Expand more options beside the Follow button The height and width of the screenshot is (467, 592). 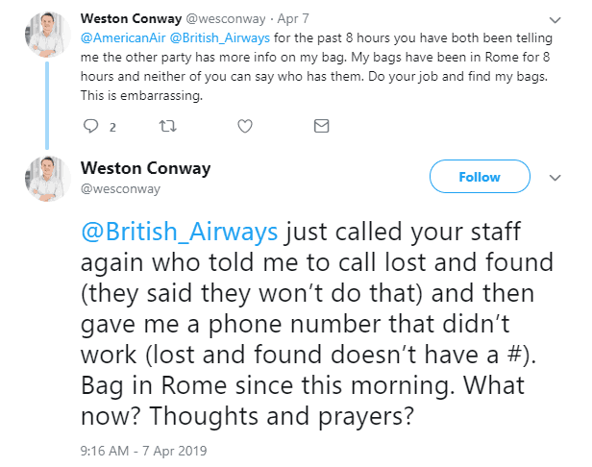point(555,178)
